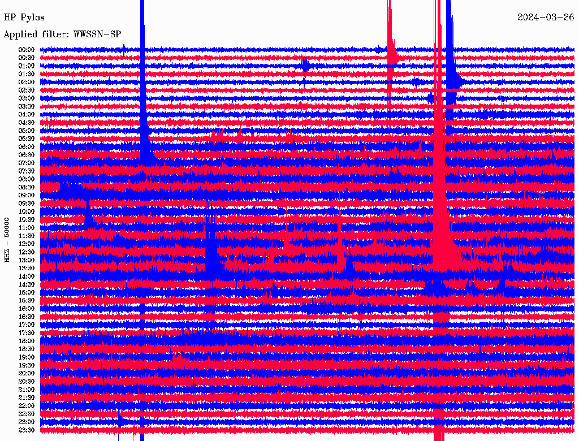Select the 10:00 time label
This screenshot has width=579, height=441.
(x=26, y=211)
